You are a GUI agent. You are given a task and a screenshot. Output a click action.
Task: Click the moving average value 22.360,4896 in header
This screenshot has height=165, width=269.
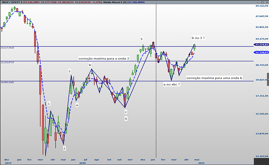[x=136, y=2]
